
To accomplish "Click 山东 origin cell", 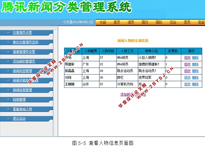I will [x=90, y=84].
